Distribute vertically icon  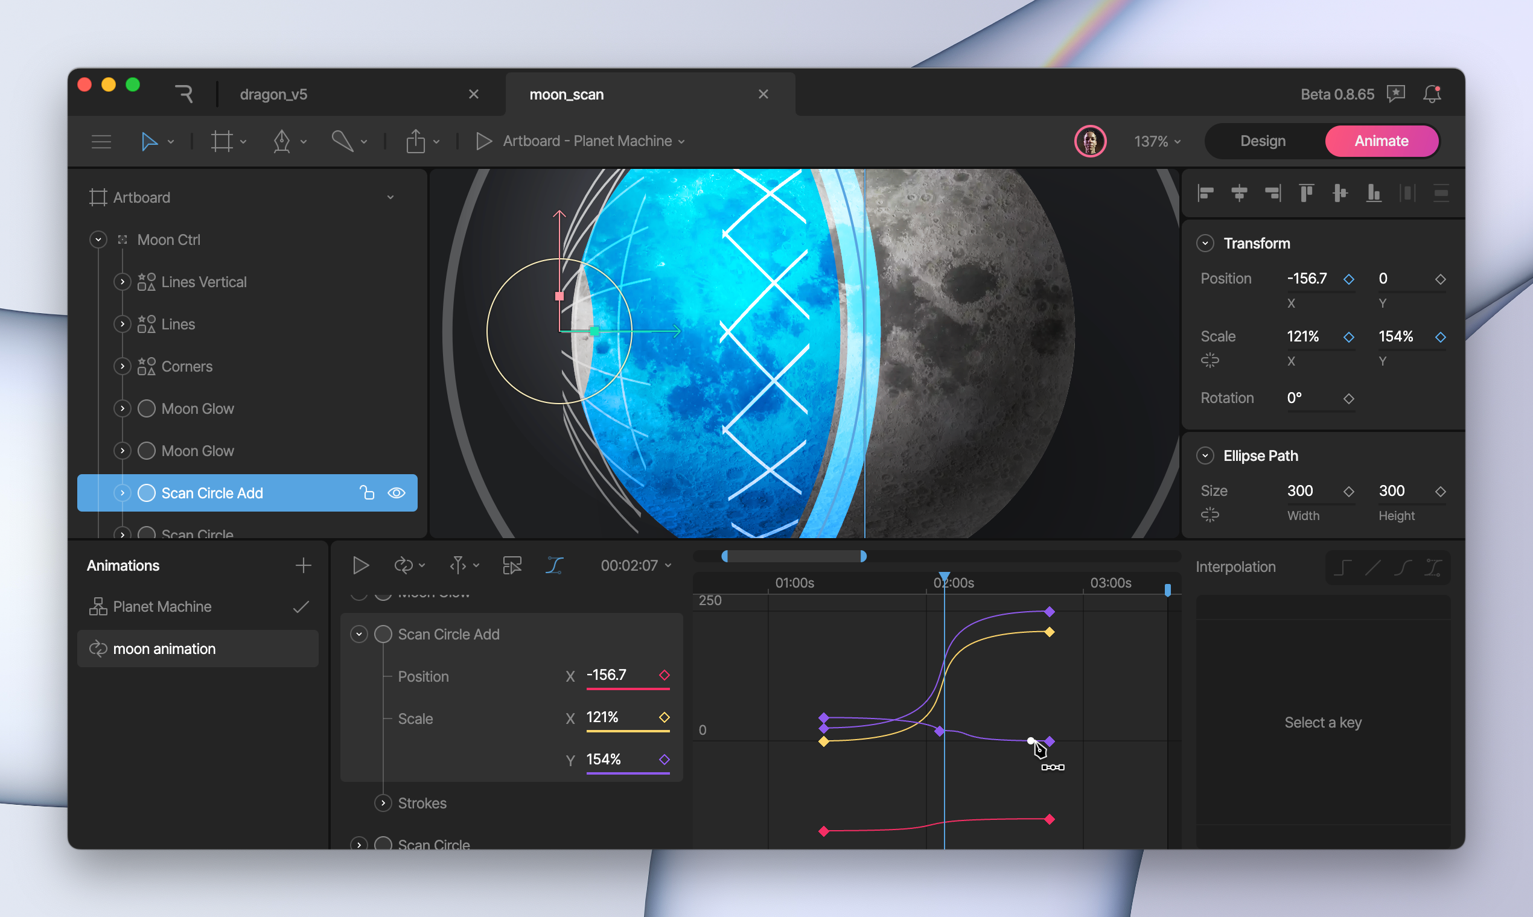[1441, 194]
